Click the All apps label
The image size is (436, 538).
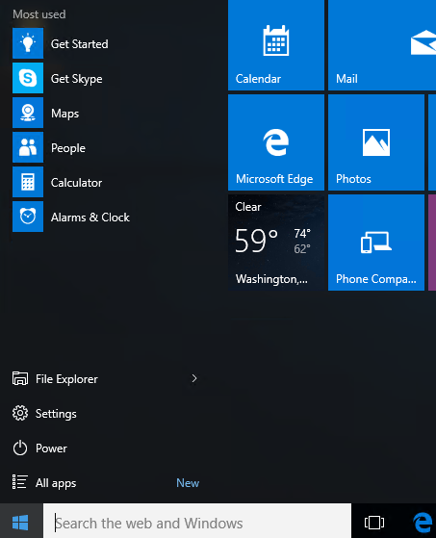(56, 483)
